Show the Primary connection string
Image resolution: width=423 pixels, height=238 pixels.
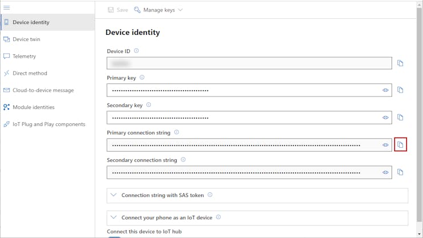pos(385,145)
